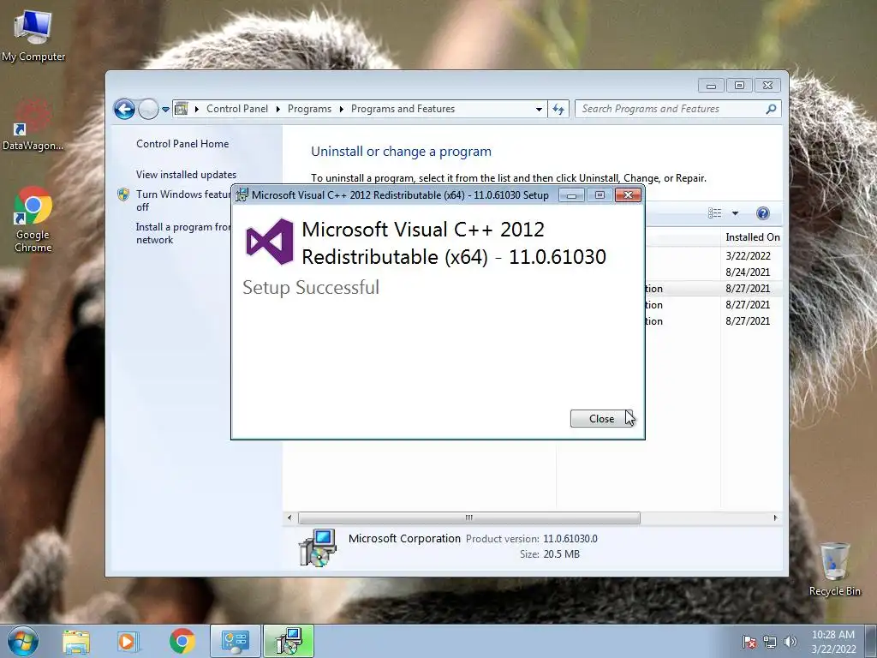The height and width of the screenshot is (658, 877).
Task: Open the volume speaker tray icon
Action: 790,642
